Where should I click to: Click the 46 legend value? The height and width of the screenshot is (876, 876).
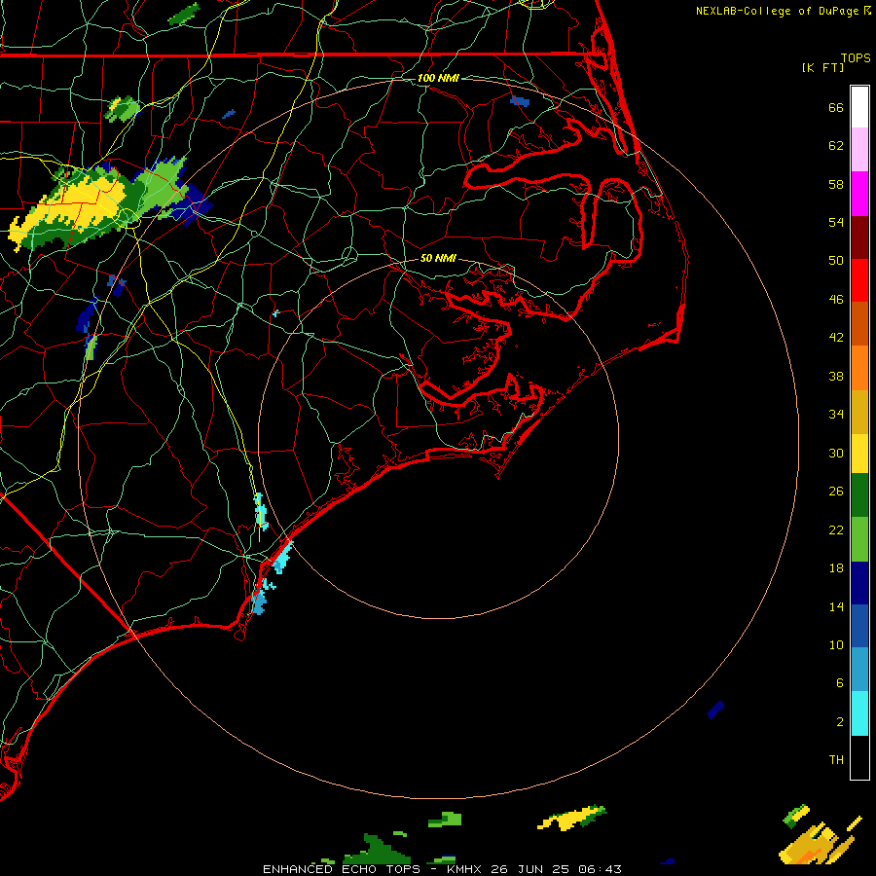pyautogui.click(x=836, y=300)
